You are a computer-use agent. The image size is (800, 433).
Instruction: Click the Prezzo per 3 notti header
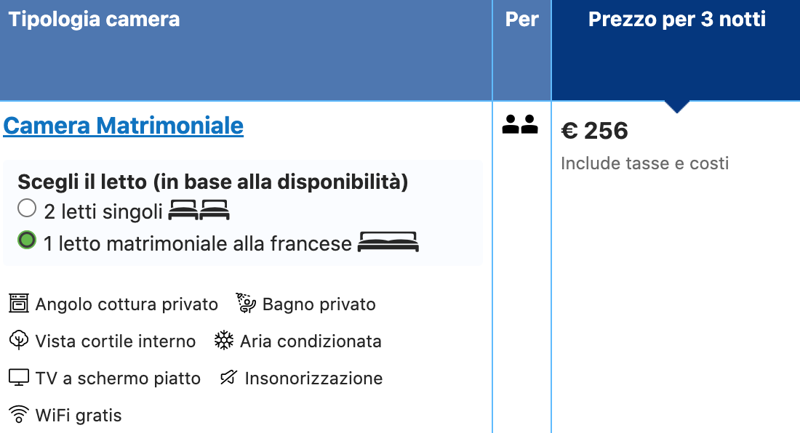pos(676,20)
